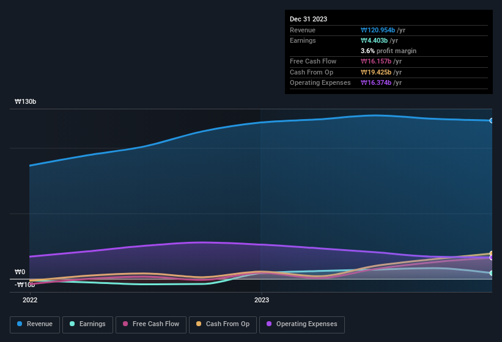Click the Free Cash Flow label in tooltip
The height and width of the screenshot is (342, 502).
313,61
